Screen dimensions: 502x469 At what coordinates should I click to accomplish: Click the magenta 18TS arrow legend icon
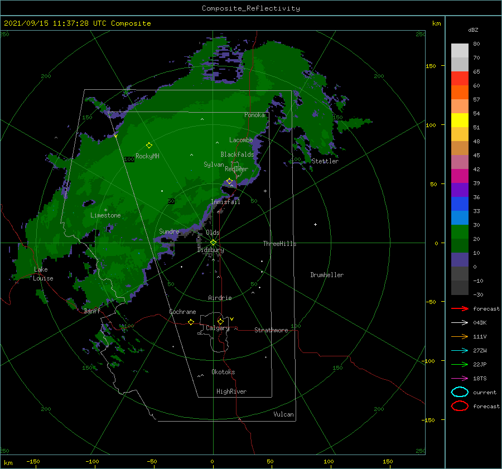pyautogui.click(x=460, y=379)
